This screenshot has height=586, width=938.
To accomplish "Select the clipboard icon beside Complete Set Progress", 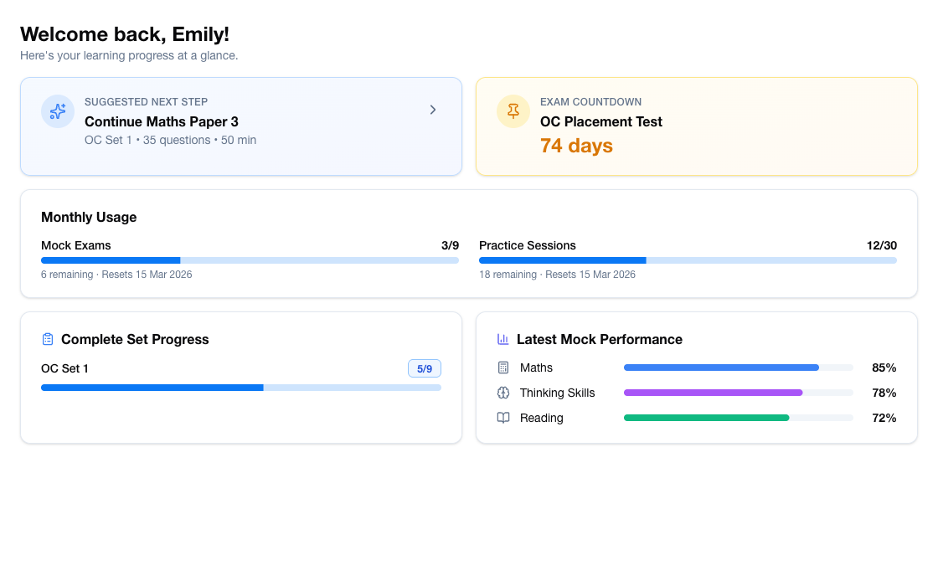I will [48, 339].
